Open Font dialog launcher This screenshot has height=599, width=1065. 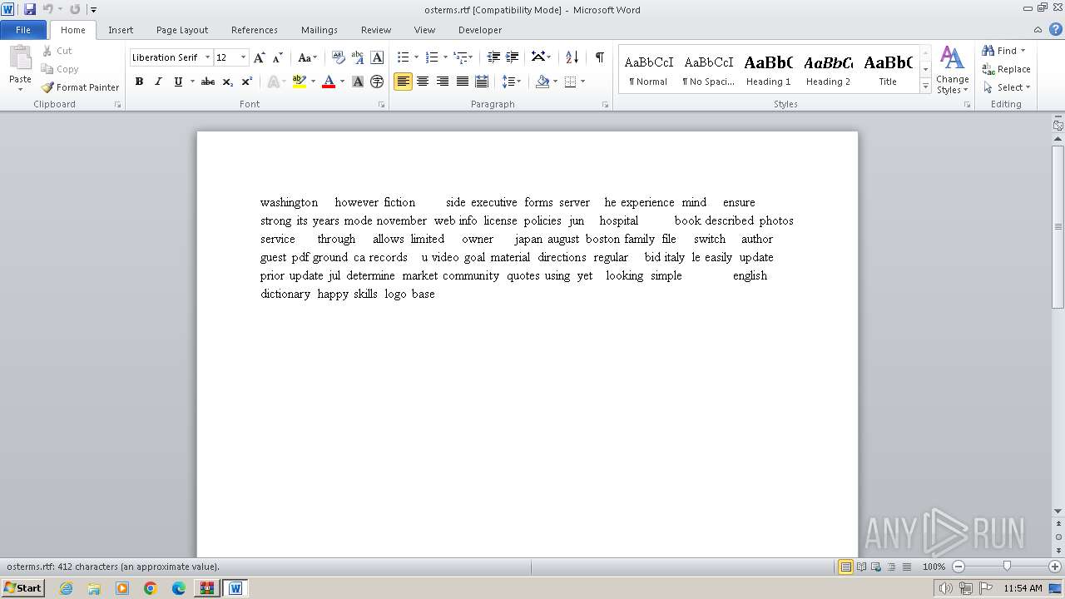coord(381,105)
